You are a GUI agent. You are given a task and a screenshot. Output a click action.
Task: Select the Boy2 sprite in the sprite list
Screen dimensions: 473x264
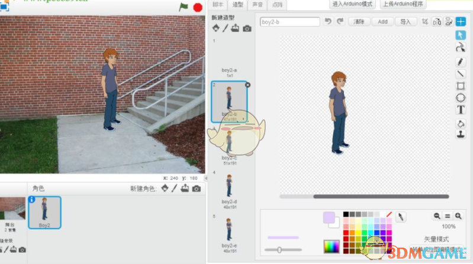pos(44,213)
